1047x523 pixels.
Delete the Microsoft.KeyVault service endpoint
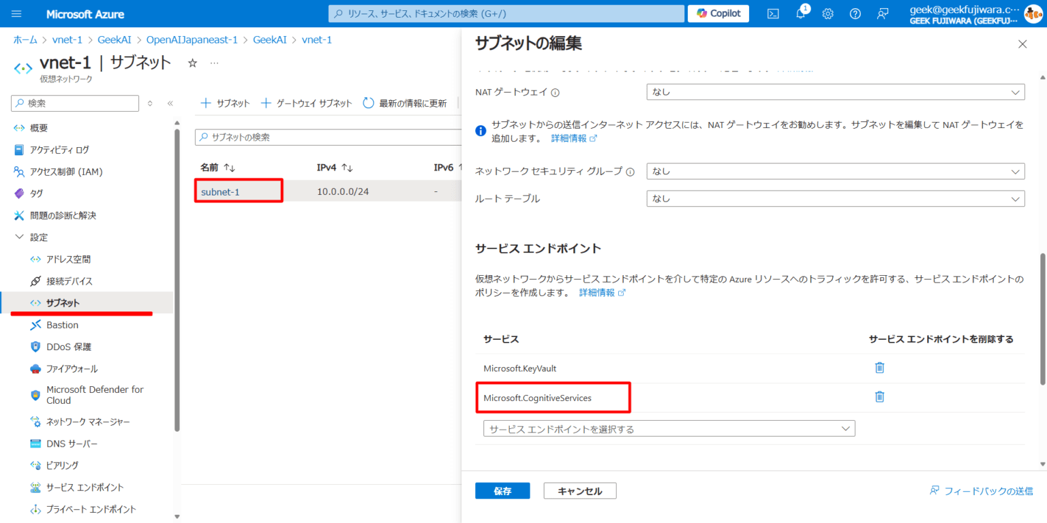point(879,367)
